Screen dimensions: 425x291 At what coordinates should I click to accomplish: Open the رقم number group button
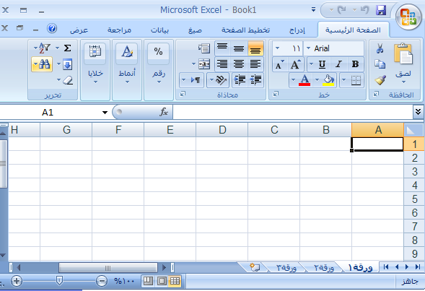coord(159,70)
